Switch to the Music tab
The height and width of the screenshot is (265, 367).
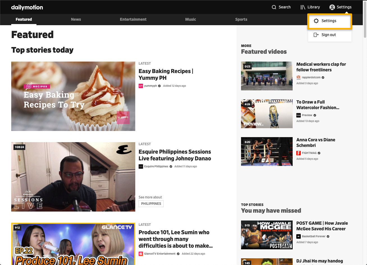pos(191,19)
